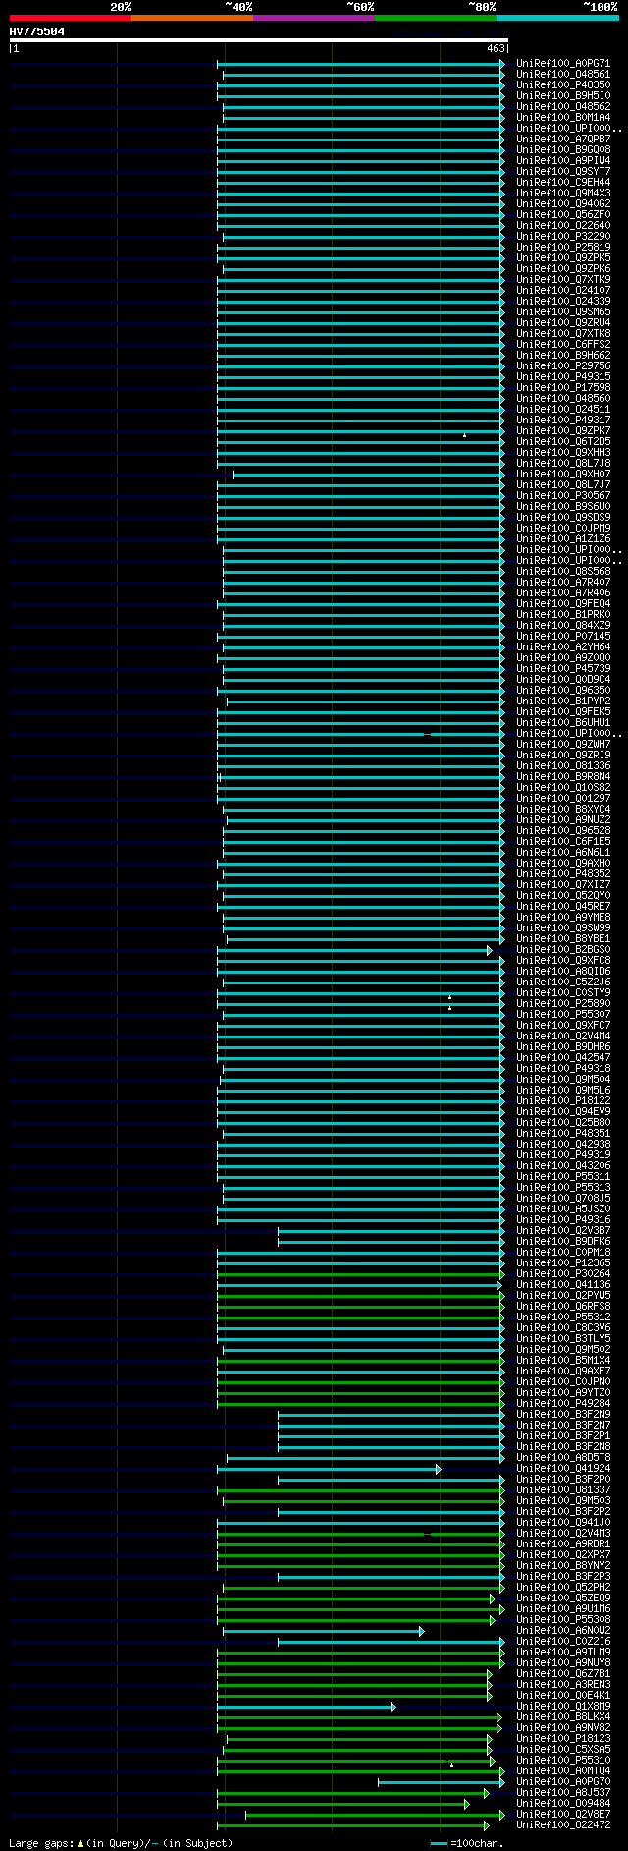Click the UniRef100_P07145 label

[x=563, y=636]
